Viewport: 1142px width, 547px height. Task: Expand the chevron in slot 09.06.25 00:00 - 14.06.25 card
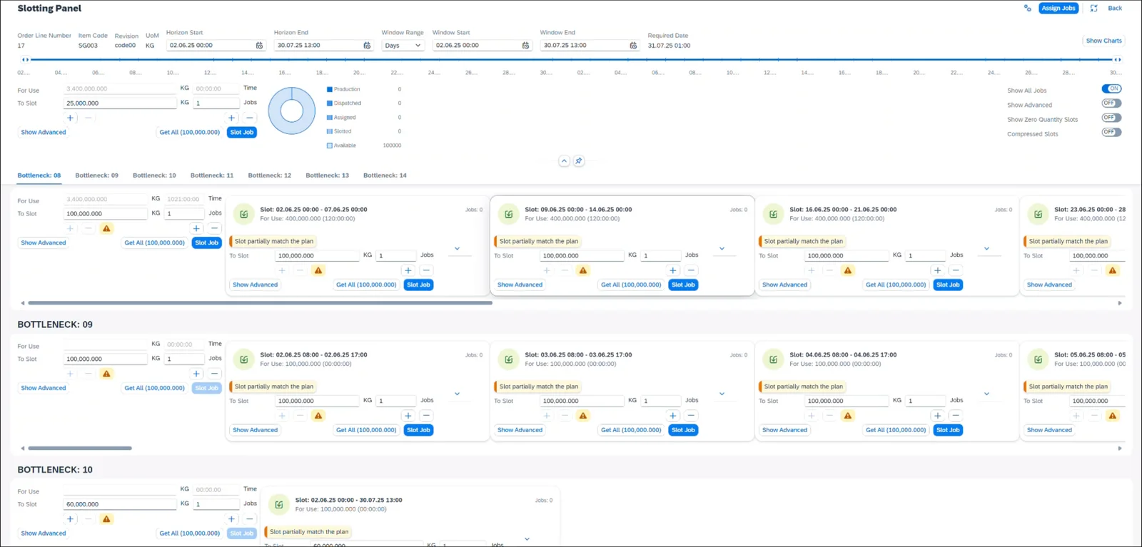722,249
